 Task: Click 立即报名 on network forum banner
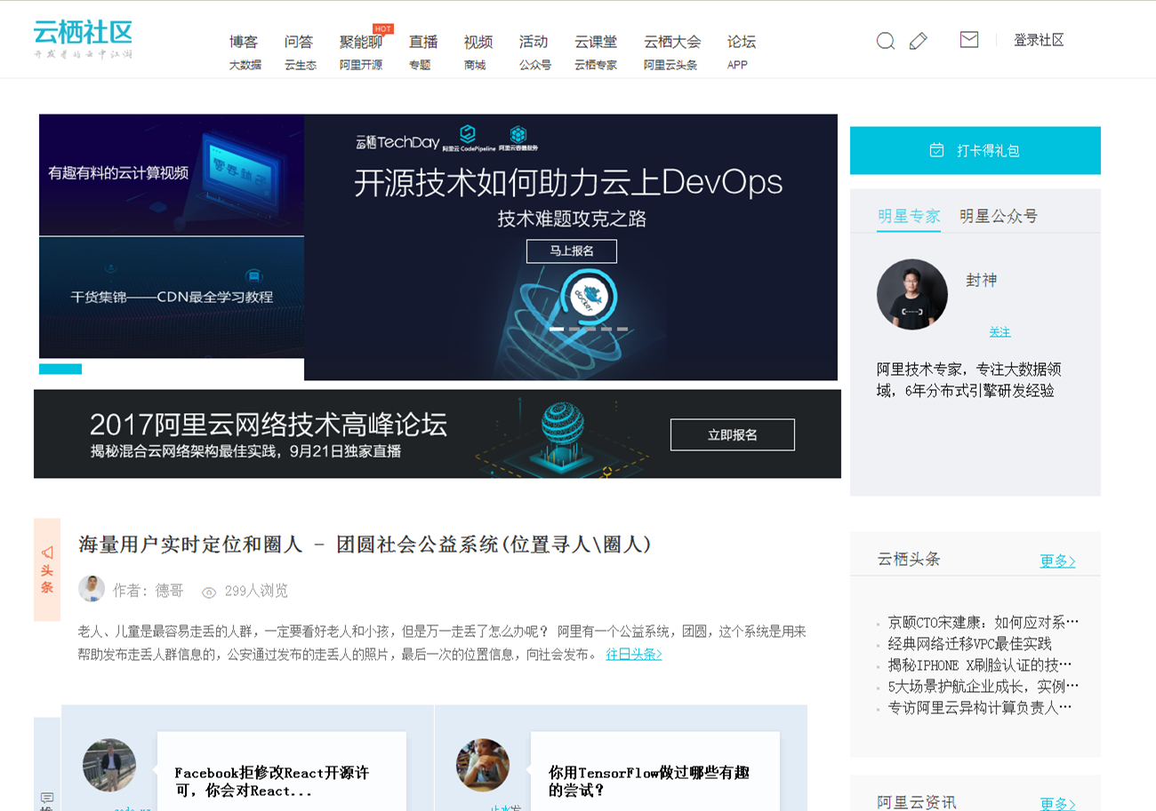[x=733, y=434]
